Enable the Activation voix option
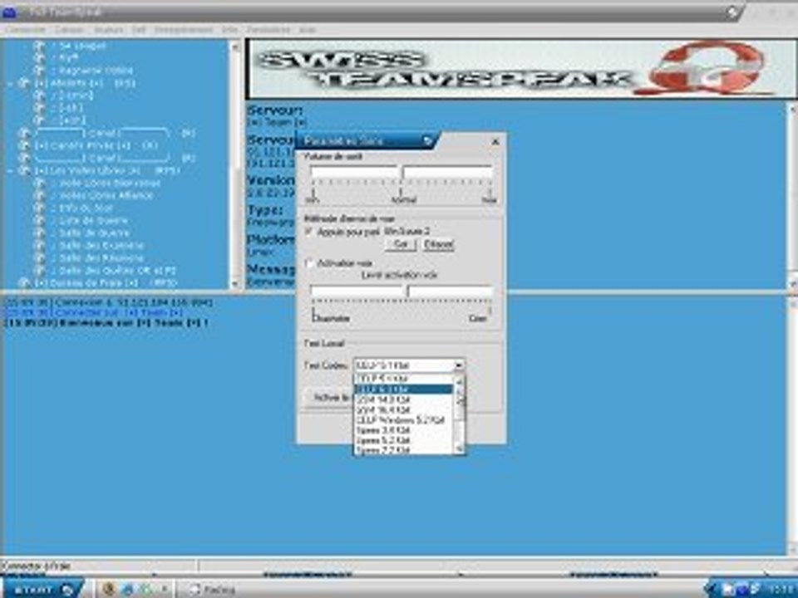 coord(308,263)
